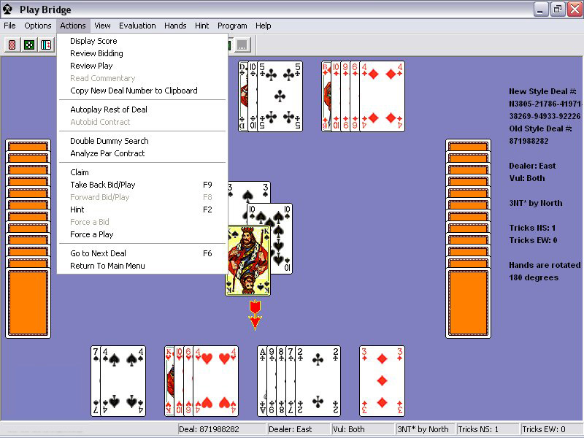Screen dimensions: 584x438
Task: Go to Next Deal
Action: (x=98, y=253)
